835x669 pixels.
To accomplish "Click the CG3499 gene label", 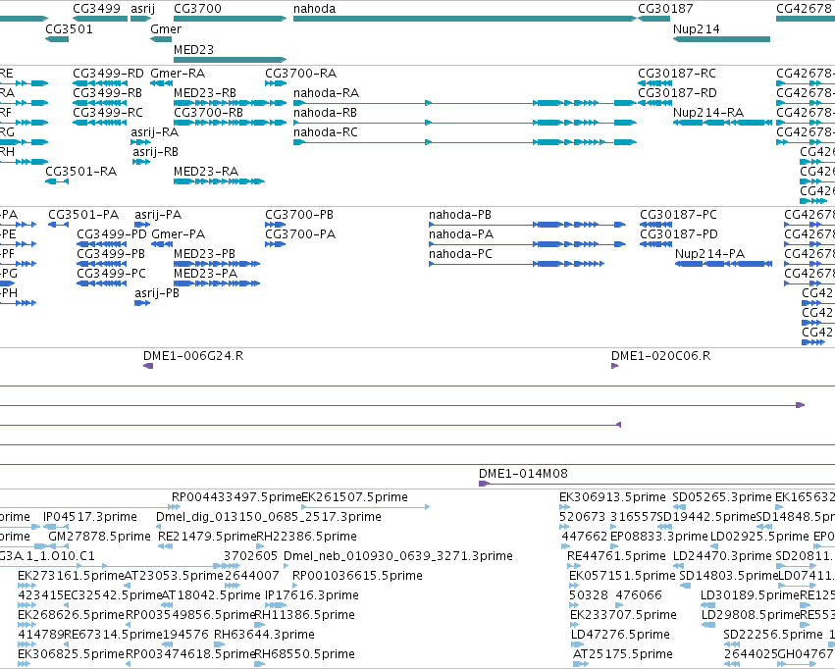I will point(96,9).
